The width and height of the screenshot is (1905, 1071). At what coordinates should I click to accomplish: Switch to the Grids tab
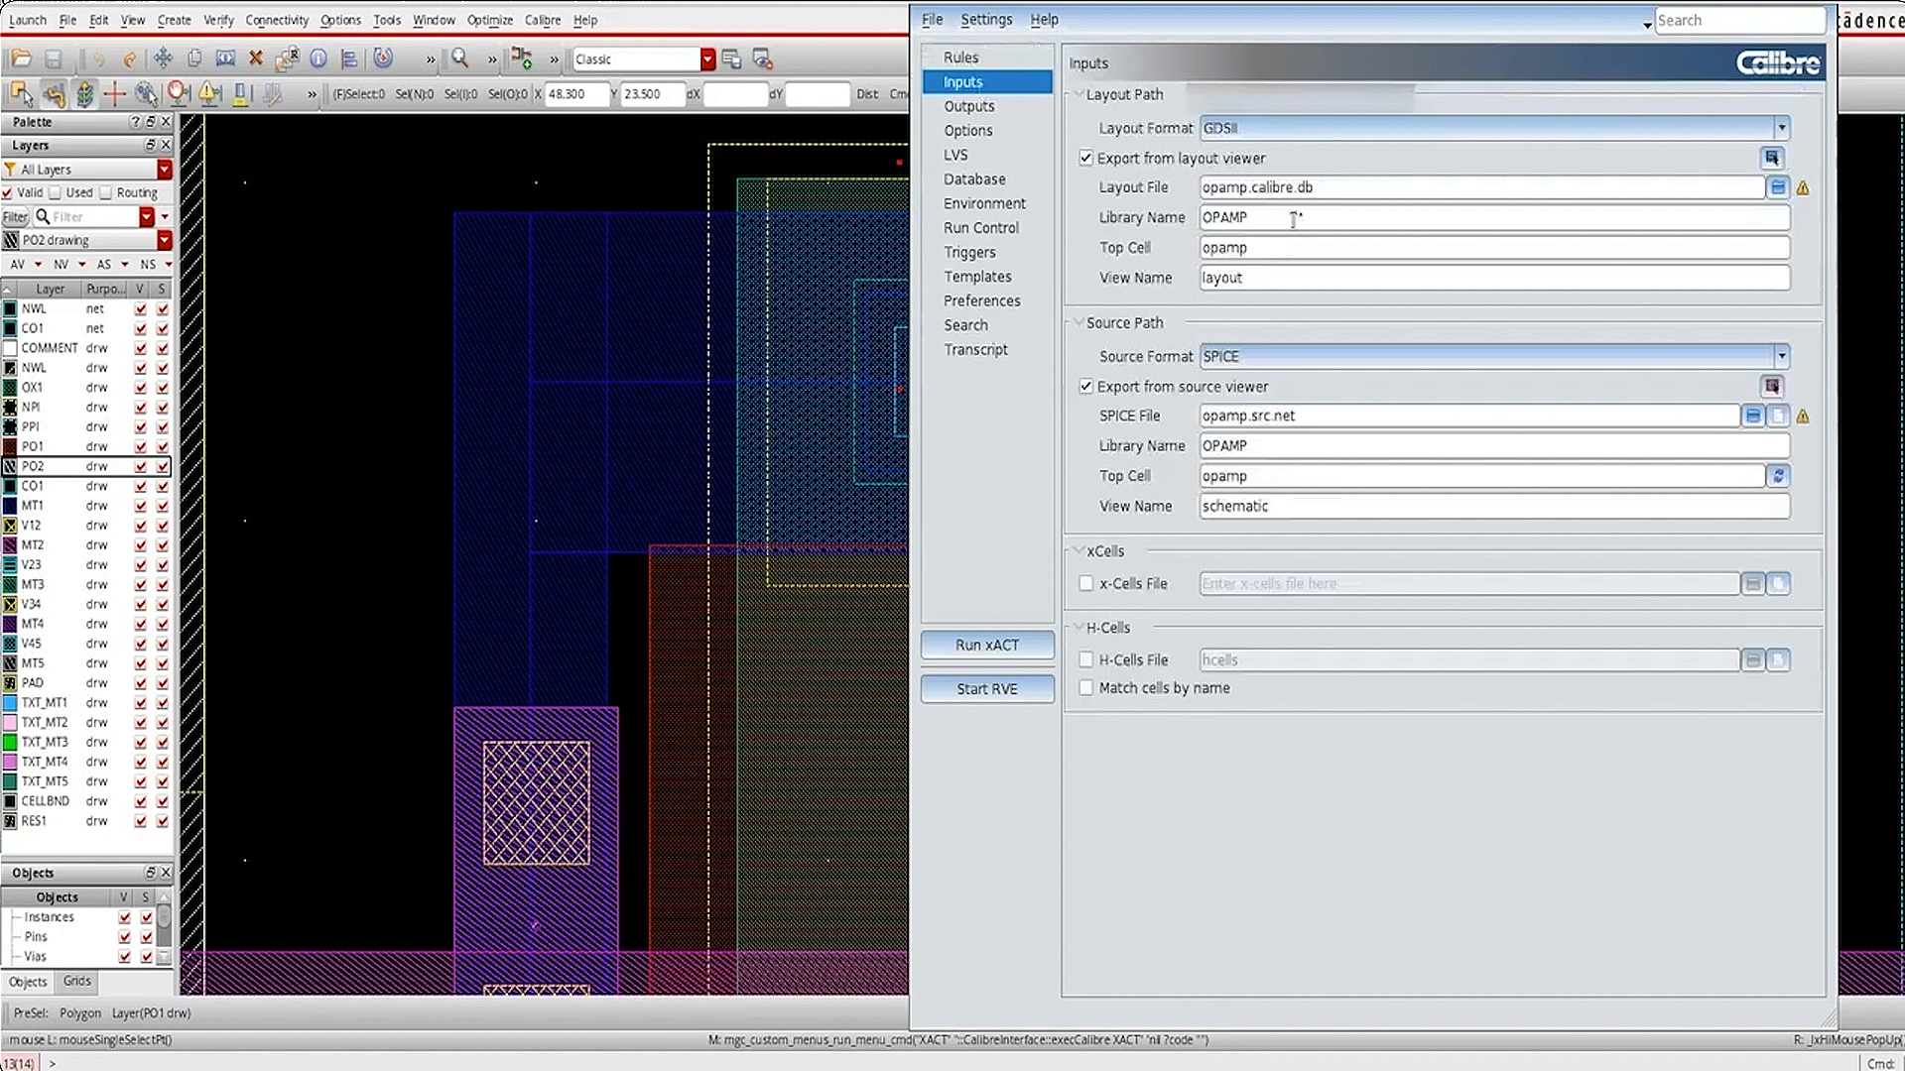click(76, 982)
